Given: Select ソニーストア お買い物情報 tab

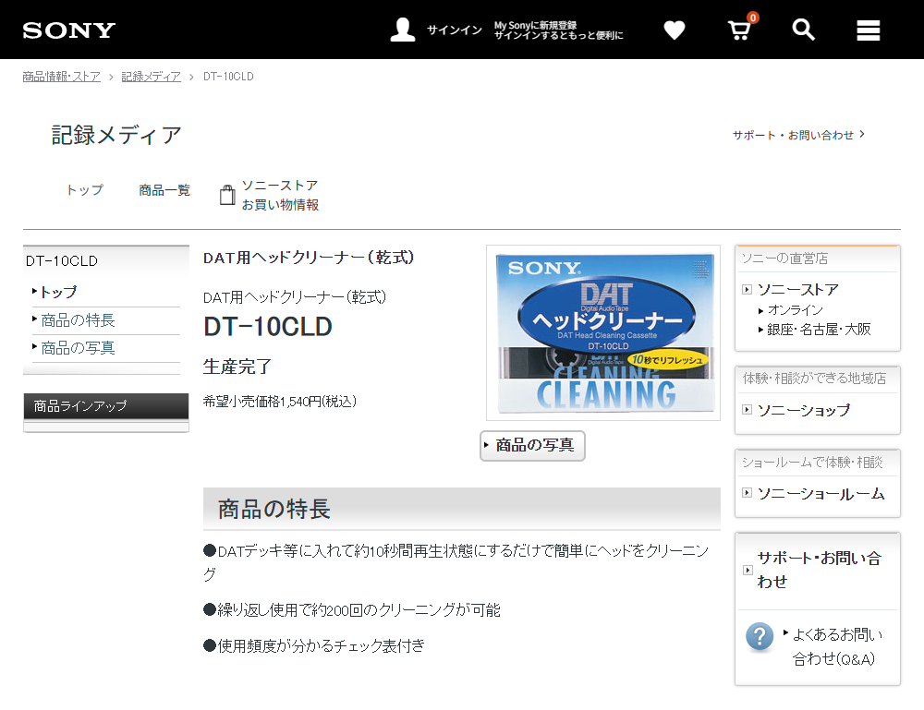Looking at the screenshot, I should (x=269, y=195).
